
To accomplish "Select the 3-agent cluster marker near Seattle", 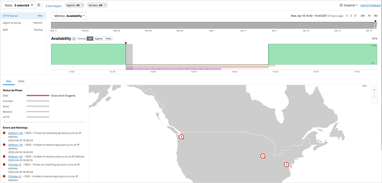I will [181, 137].
